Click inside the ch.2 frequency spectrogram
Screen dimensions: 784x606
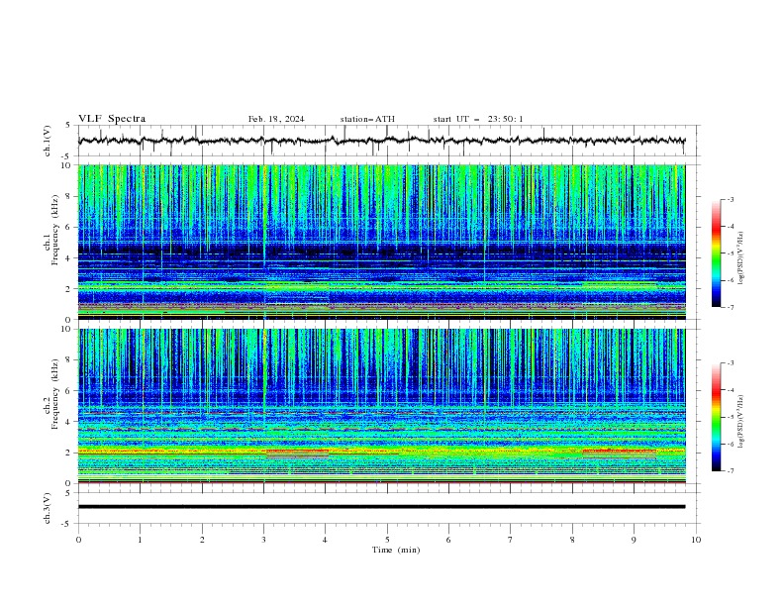point(381,406)
